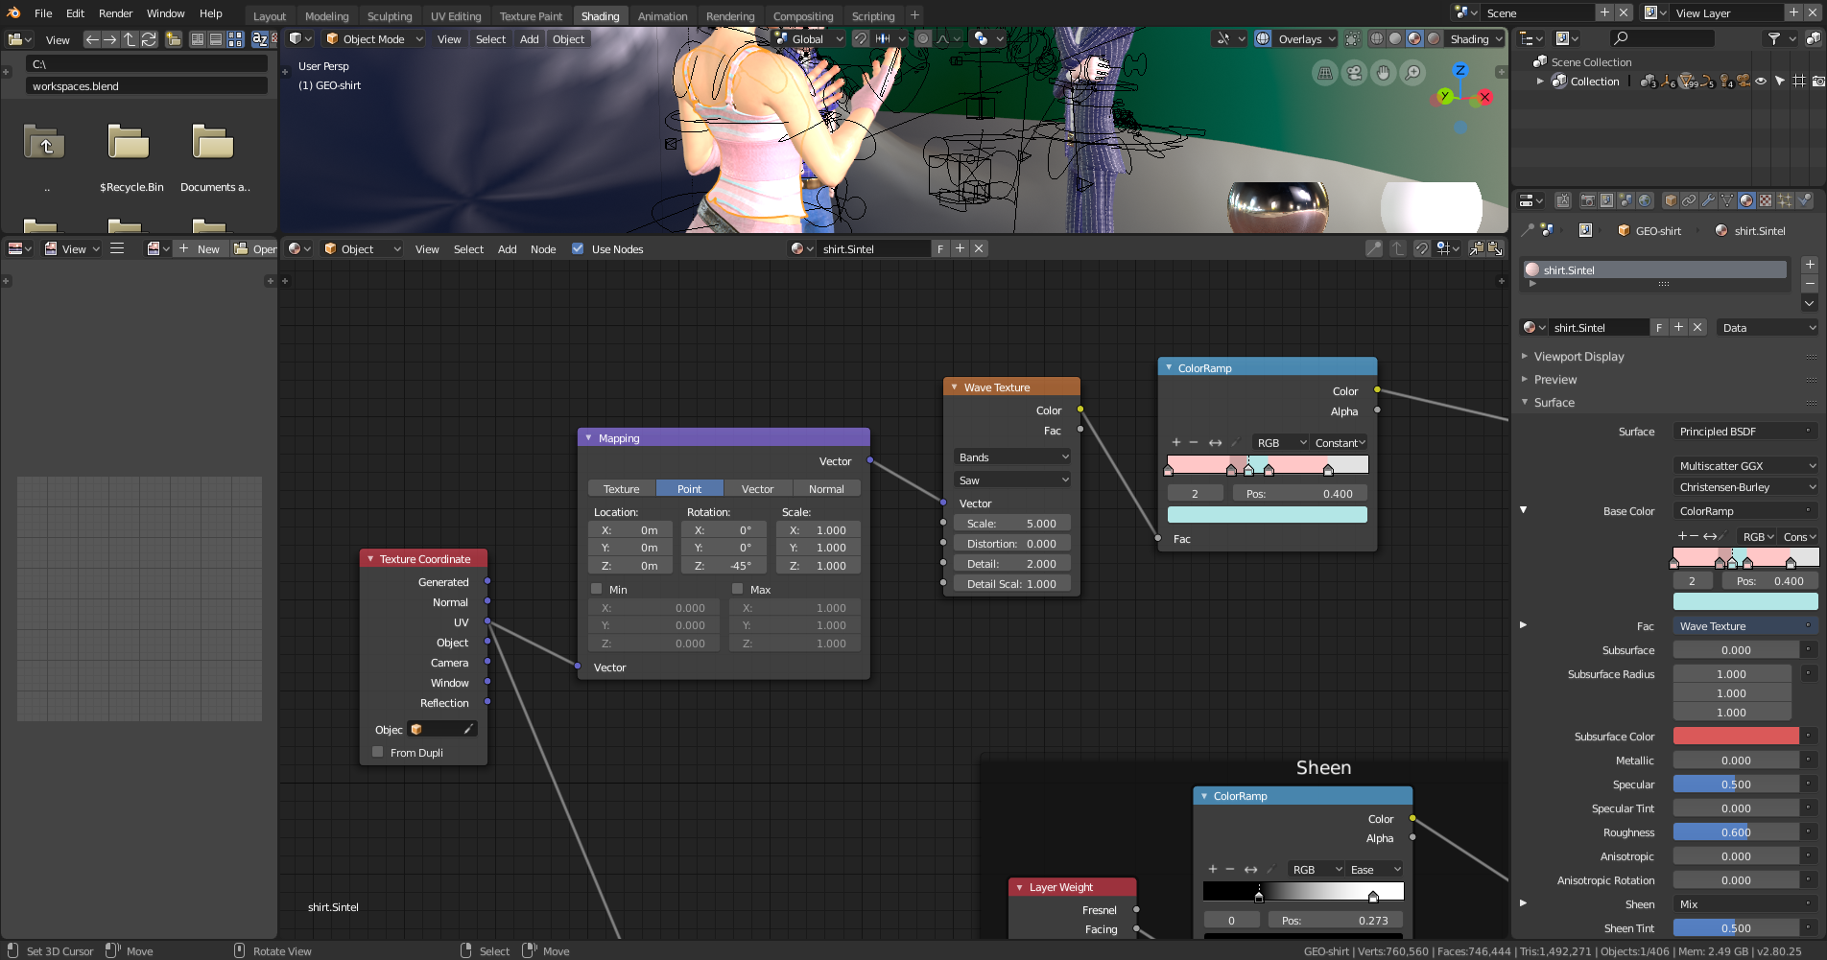Open the Object Data triangle tab icon
Image resolution: width=1827 pixels, height=960 pixels.
point(1727,200)
